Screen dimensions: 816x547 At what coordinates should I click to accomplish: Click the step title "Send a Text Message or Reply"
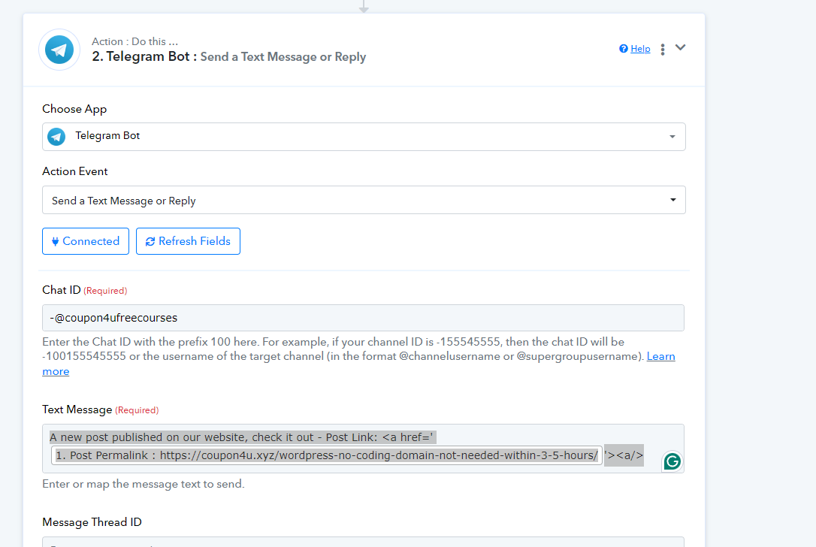(283, 57)
